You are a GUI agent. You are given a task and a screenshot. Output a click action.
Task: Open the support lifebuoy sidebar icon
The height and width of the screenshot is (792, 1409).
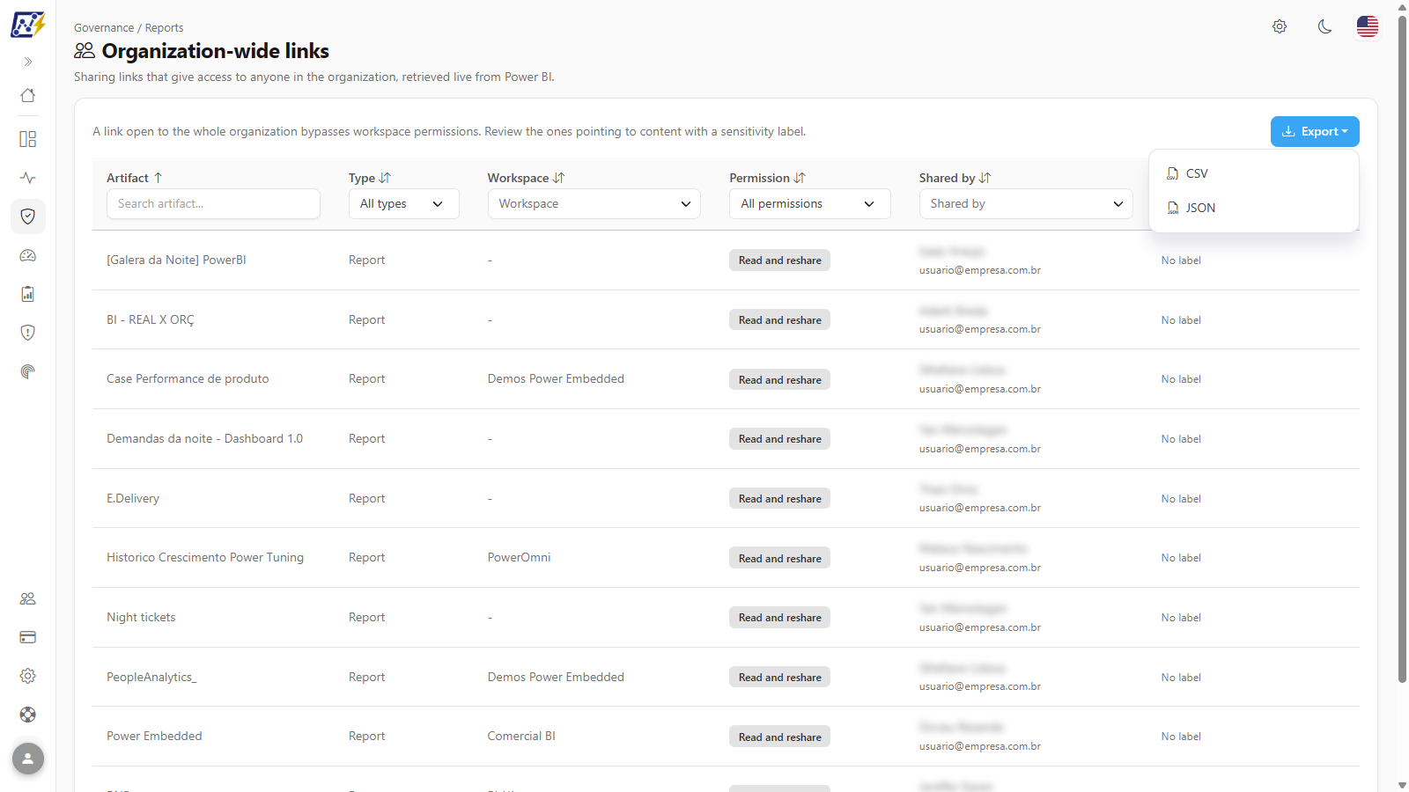click(28, 715)
